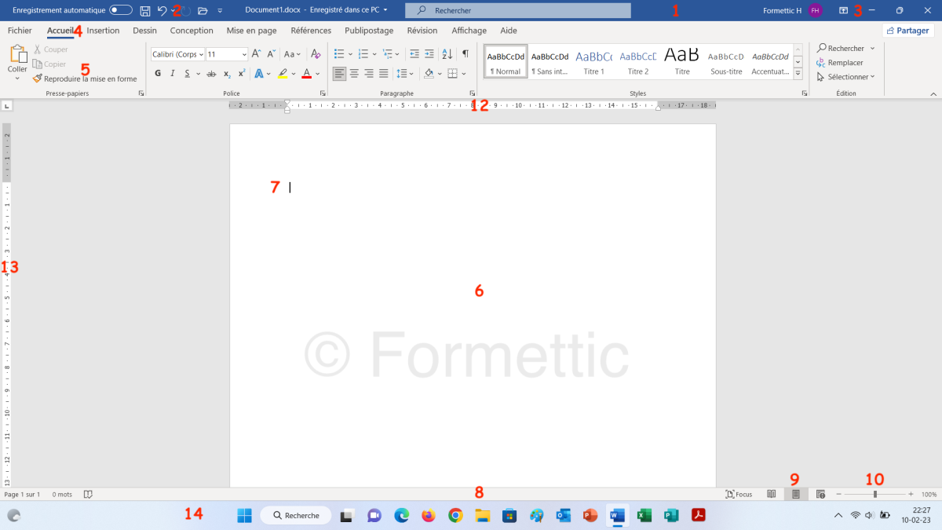This screenshot has height=530, width=942.
Task: Toggle the Enregistrement automatique switch
Action: pyautogui.click(x=121, y=10)
